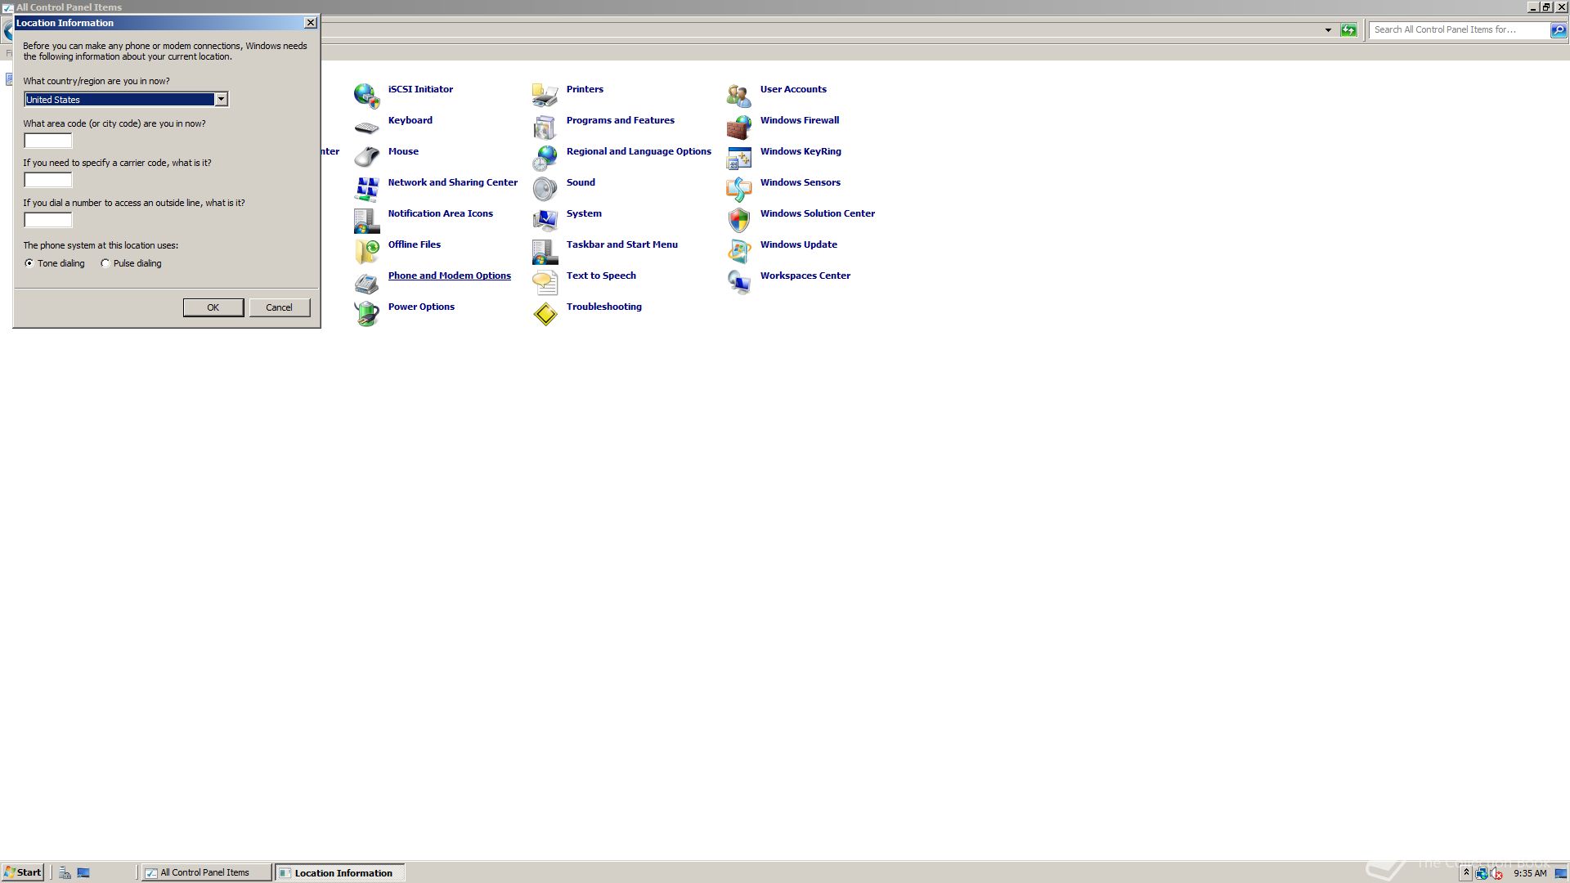Image resolution: width=1570 pixels, height=883 pixels.
Task: Open the Mouse icon
Action: (366, 158)
